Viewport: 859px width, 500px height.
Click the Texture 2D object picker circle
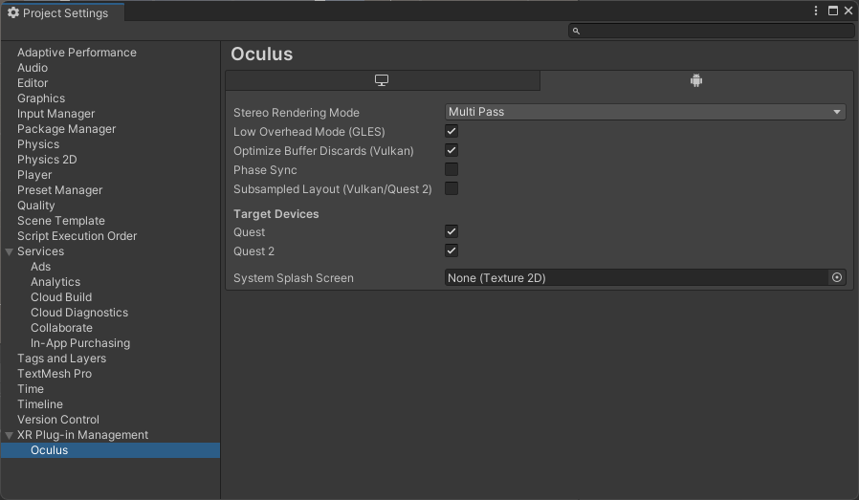[x=837, y=277]
